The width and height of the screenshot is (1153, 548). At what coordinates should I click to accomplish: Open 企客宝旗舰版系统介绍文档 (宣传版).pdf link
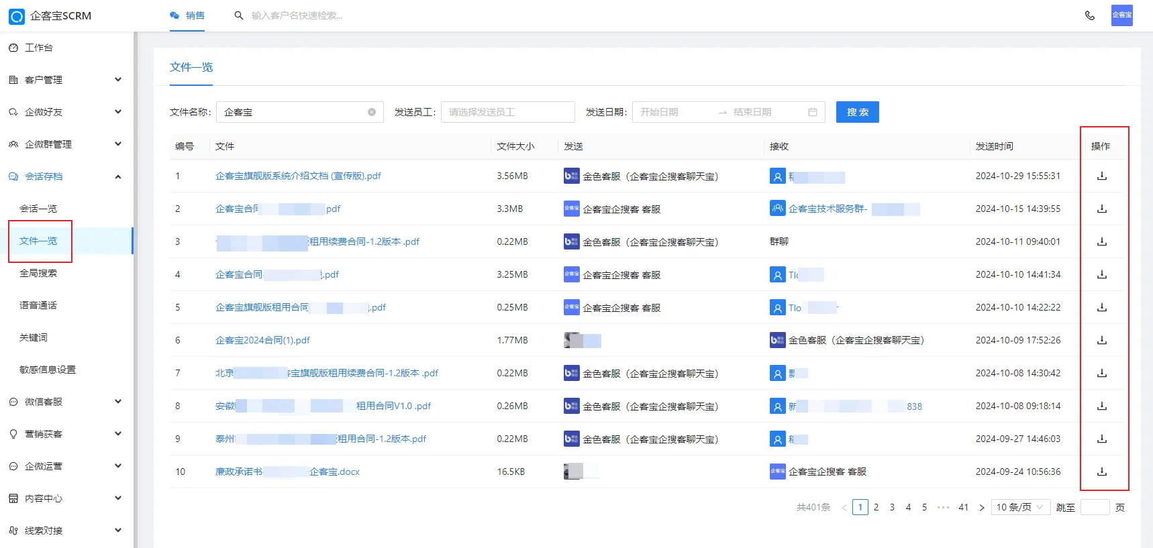[x=298, y=176]
